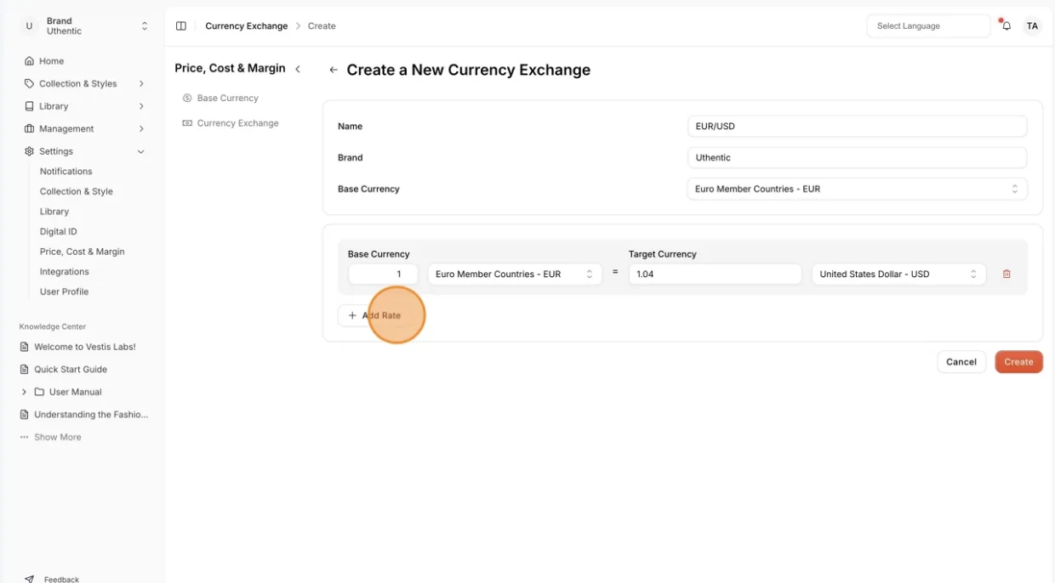Expand the Library sidebar section

(141, 106)
